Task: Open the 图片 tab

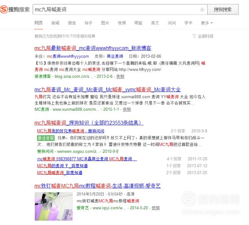Action: 105,23
